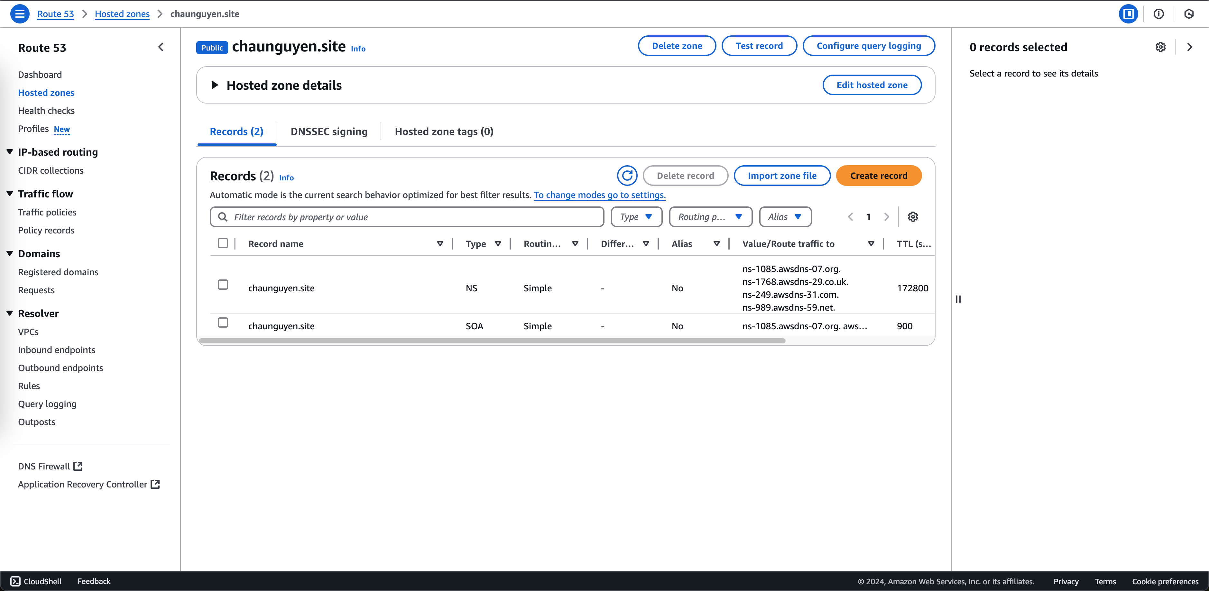Check the SOA record row checkbox

click(x=223, y=323)
